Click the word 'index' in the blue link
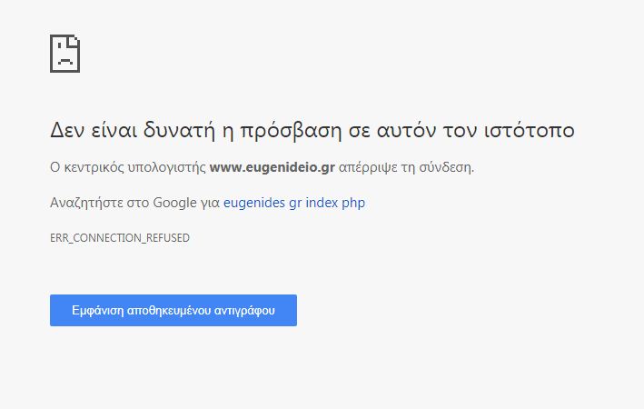644x409 pixels. [322, 203]
